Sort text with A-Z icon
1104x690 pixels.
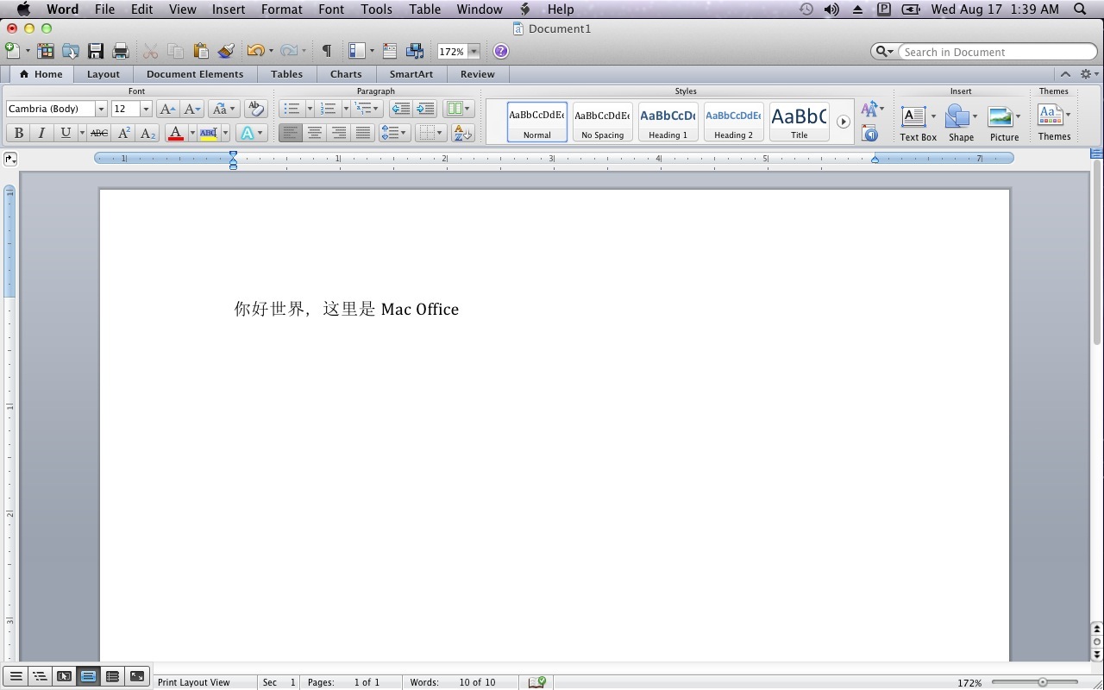pos(462,133)
